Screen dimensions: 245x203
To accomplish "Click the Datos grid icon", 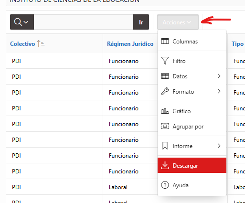I will [x=165, y=76].
